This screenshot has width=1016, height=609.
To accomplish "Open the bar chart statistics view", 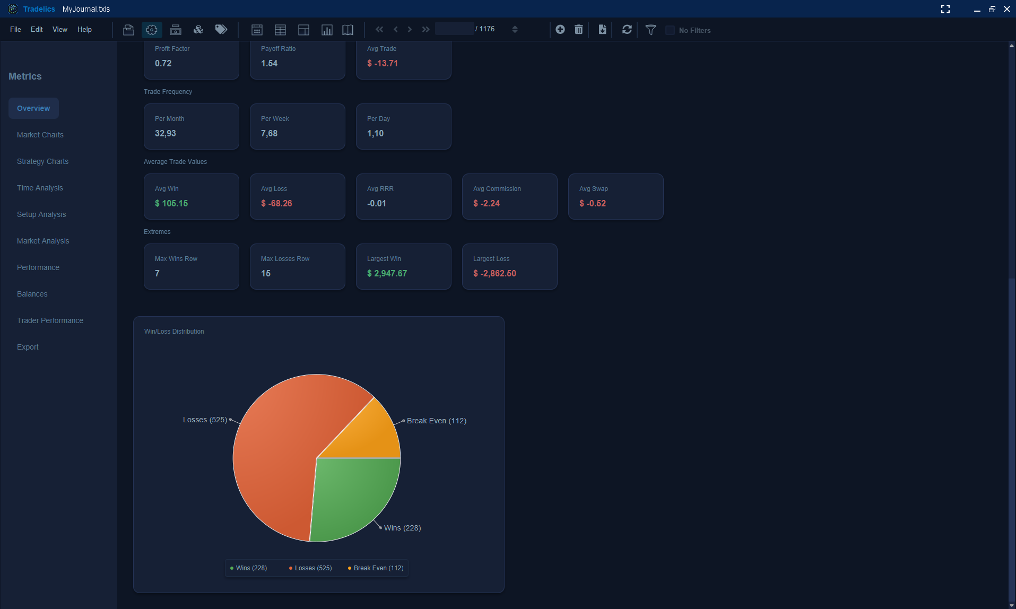I will pos(327,30).
